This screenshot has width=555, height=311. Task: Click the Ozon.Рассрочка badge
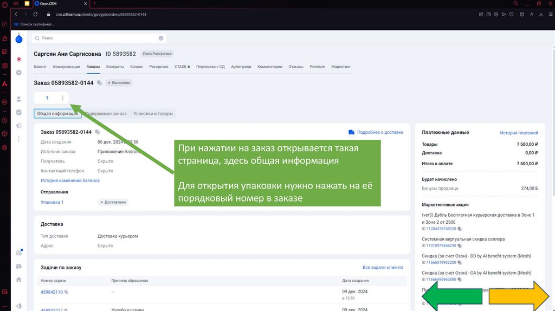coord(157,54)
